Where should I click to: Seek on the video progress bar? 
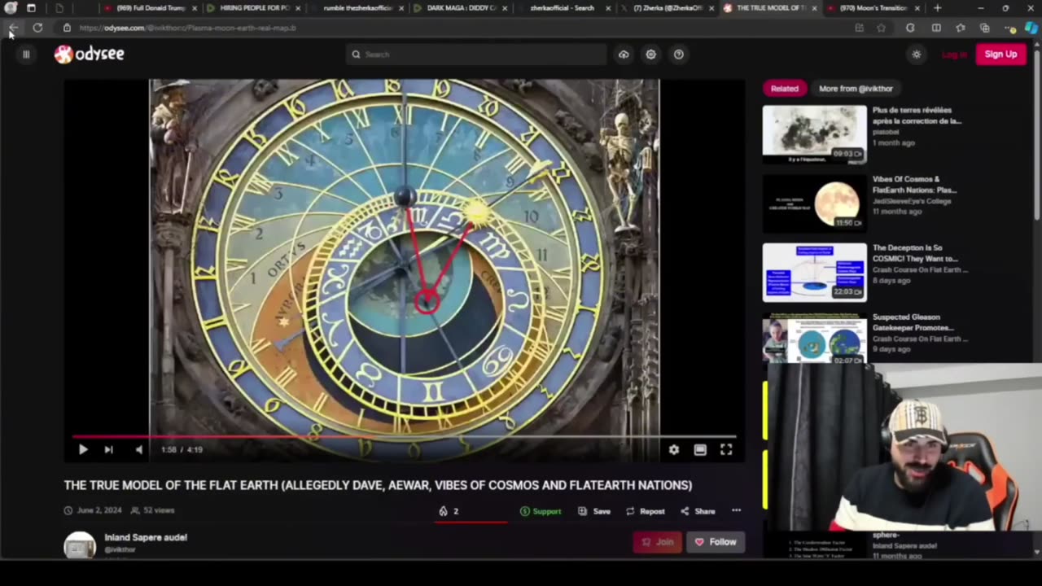pos(404,437)
